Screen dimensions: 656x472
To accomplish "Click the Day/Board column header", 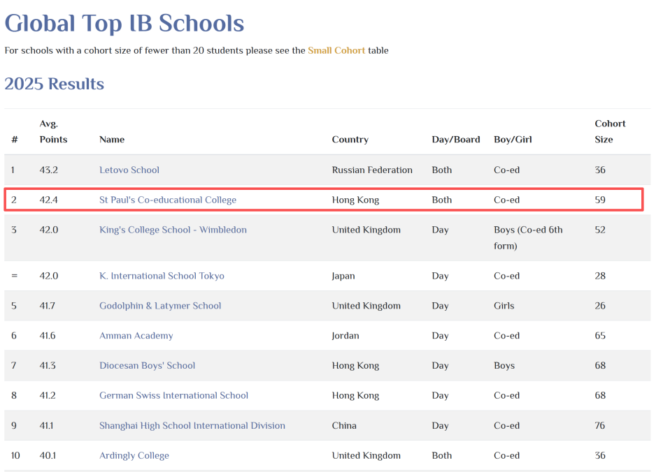I will click(456, 140).
